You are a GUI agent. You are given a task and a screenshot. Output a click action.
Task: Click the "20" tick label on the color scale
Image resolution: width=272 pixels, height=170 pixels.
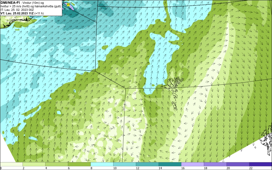click(228, 168)
